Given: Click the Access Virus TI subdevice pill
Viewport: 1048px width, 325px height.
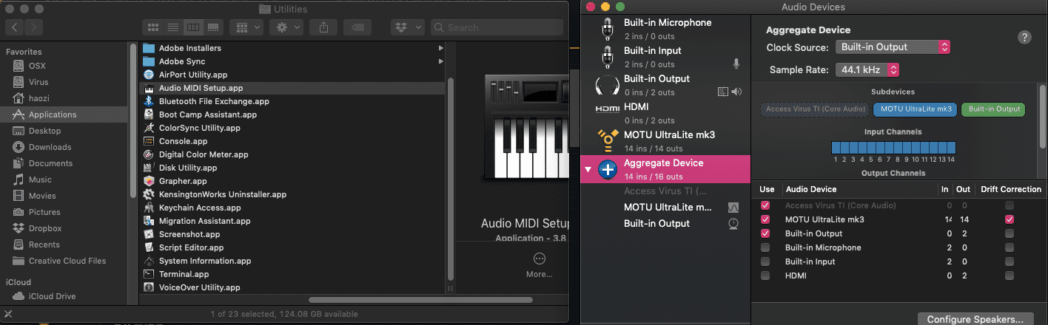Looking at the screenshot, I should coord(814,109).
